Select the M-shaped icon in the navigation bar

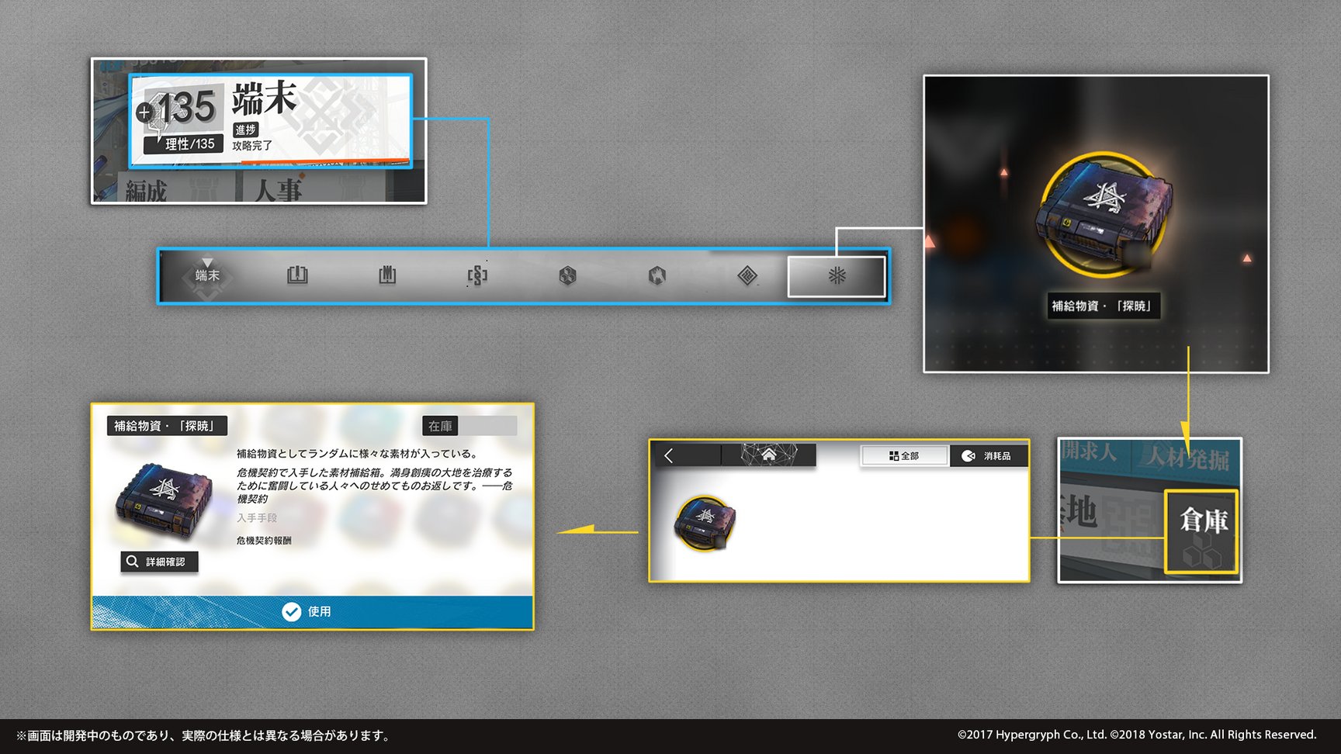pos(387,275)
